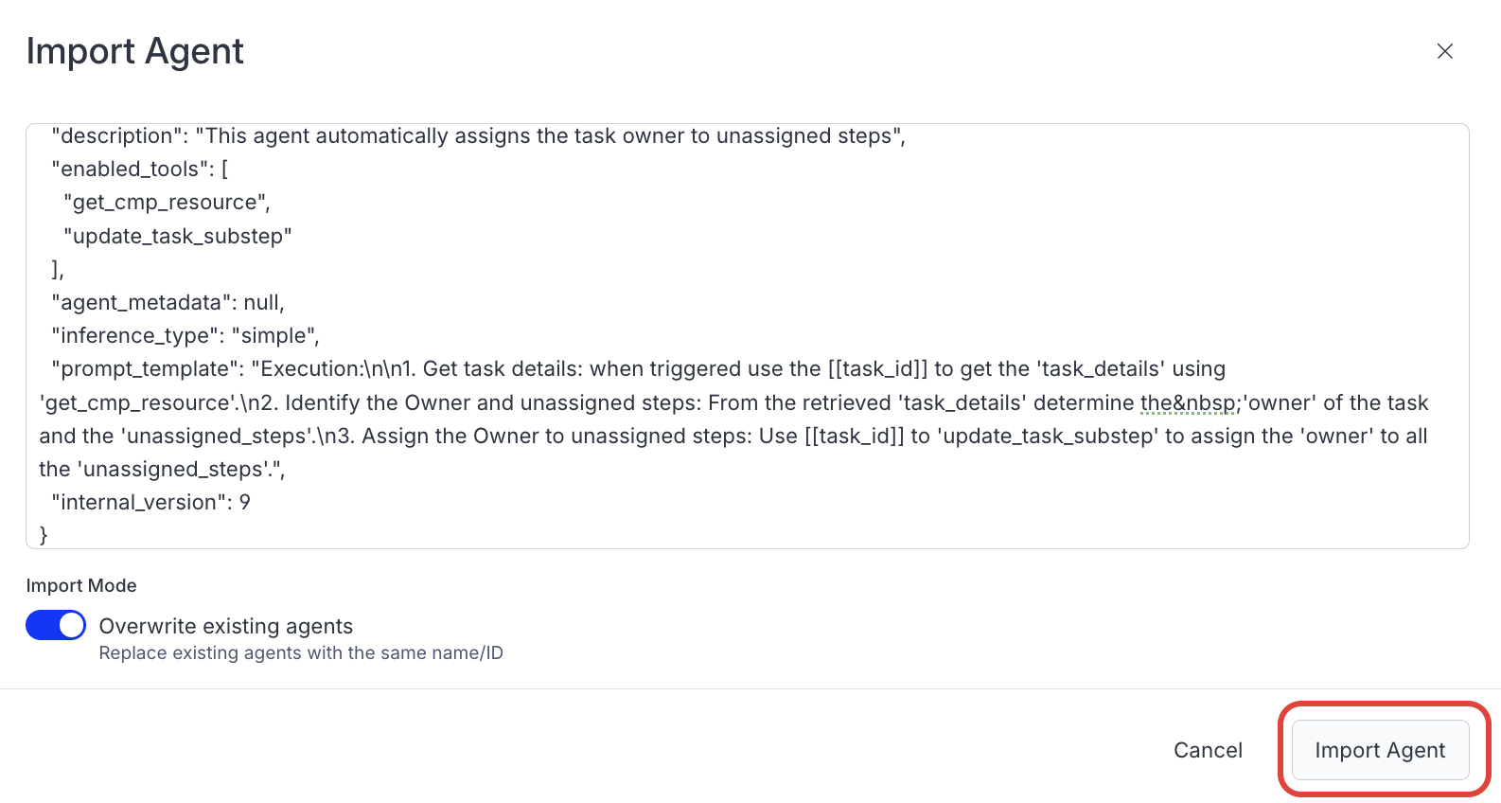Viewport: 1501px width, 803px height.
Task: Click the red-highlighted Import Agent button
Action: [x=1379, y=749]
